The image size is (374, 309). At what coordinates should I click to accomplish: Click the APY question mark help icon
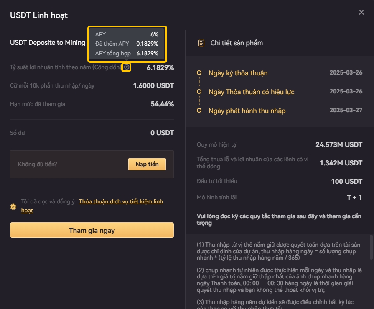point(127,67)
